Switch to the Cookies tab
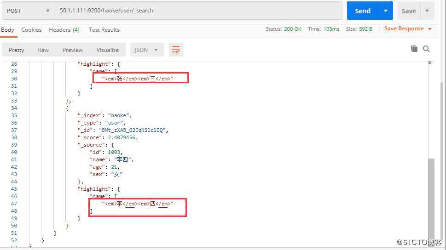Screen dimensions: 446x250 tap(31, 29)
